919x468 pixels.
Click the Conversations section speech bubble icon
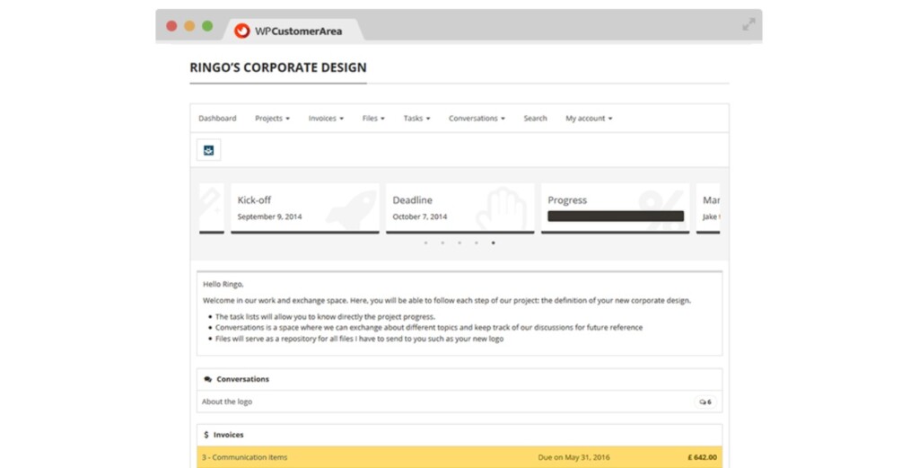[x=207, y=379]
